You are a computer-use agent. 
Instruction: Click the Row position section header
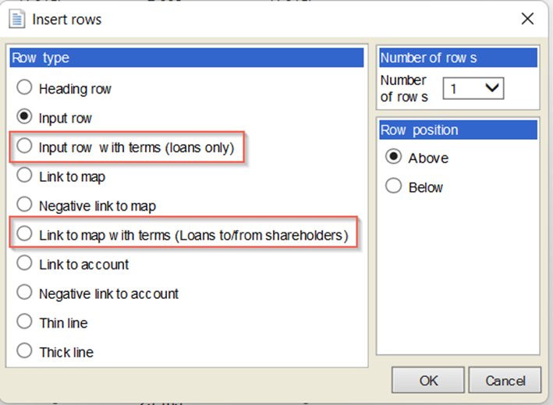click(458, 130)
